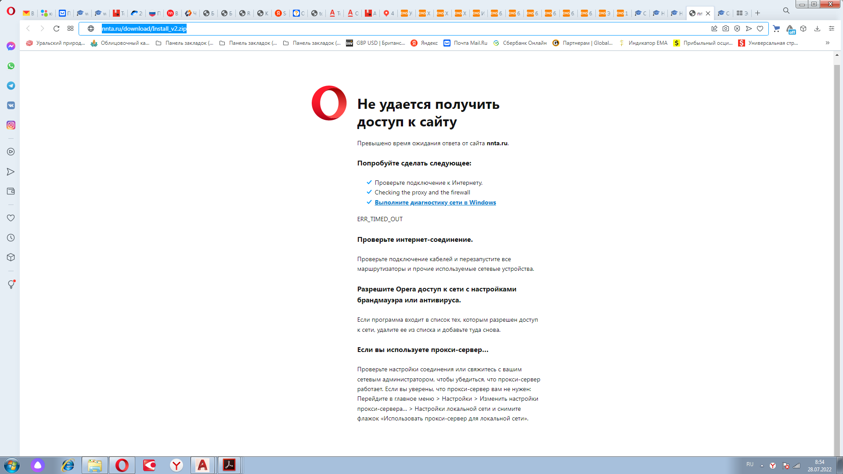Send page to My Flow from address bar

(x=749, y=29)
